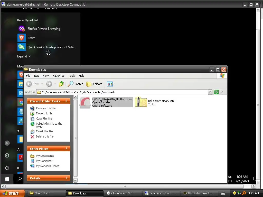Go up one folder level
Screen dimensions: 263x197
[x=61, y=84]
